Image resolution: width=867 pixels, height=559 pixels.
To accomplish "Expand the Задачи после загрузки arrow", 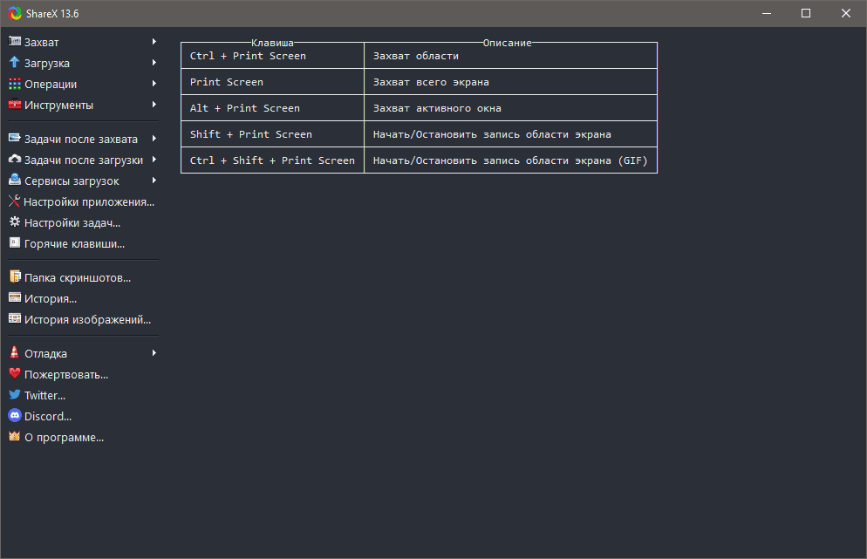I will coord(154,160).
